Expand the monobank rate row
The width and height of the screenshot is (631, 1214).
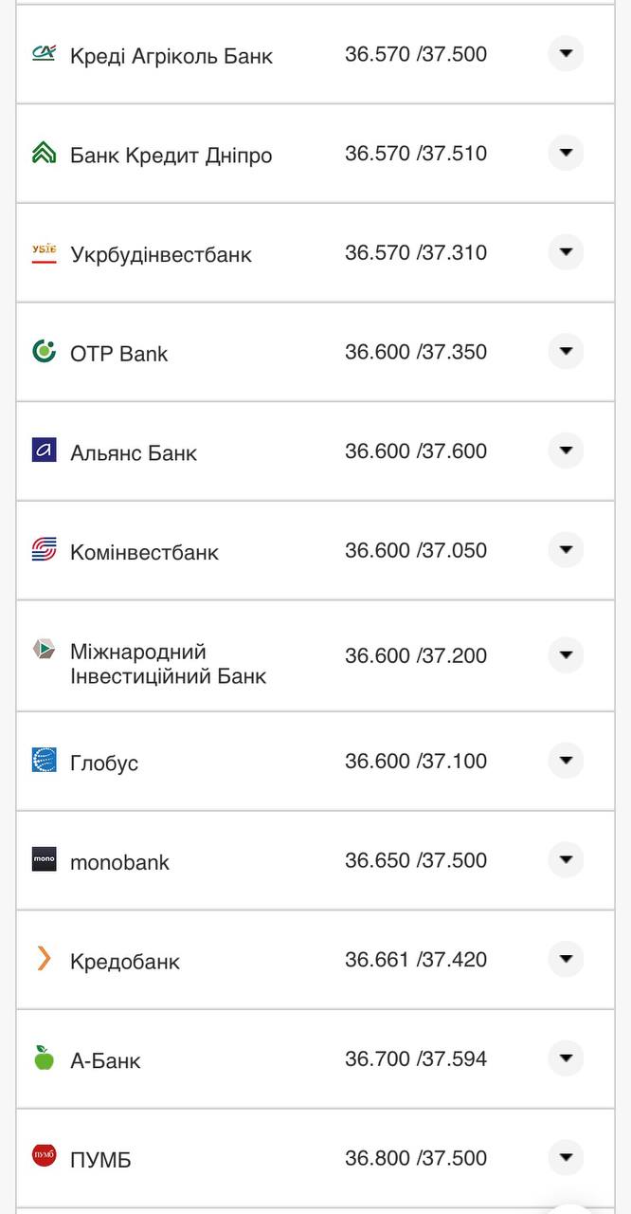pyautogui.click(x=566, y=860)
